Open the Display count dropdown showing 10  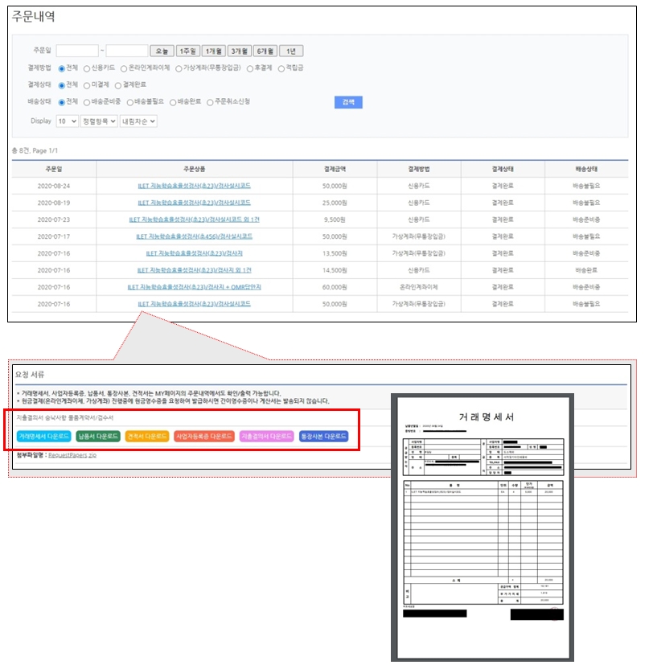point(68,121)
